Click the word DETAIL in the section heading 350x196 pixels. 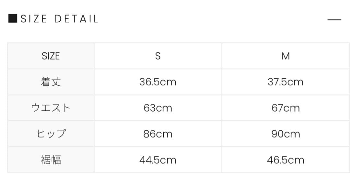(76, 19)
